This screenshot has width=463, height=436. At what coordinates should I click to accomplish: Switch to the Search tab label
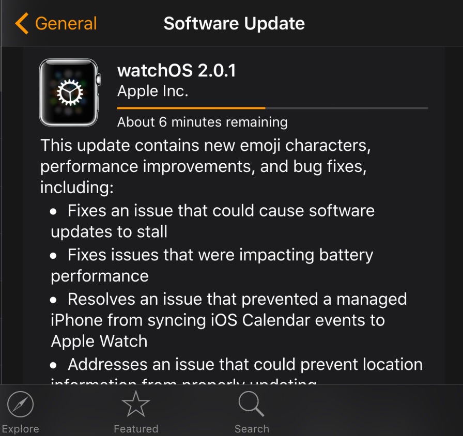pyautogui.click(x=252, y=429)
